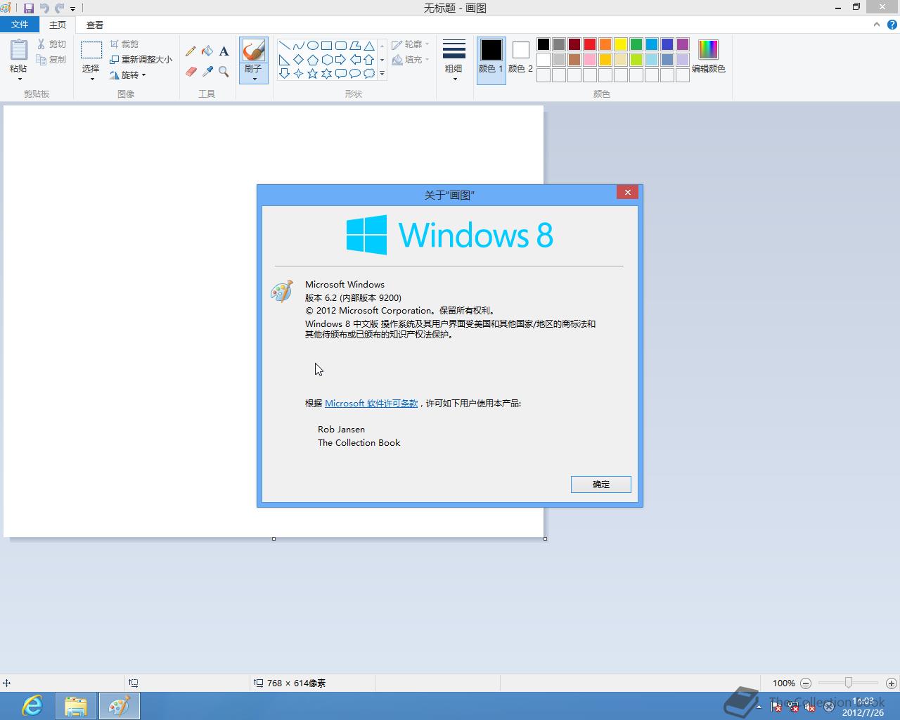Switch to the View (查看) tab
This screenshot has width=900, height=720.
click(x=95, y=25)
